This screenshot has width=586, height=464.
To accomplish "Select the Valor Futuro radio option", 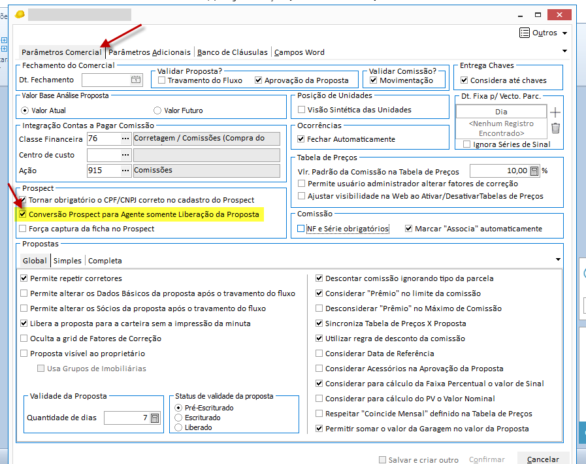I will coord(157,110).
